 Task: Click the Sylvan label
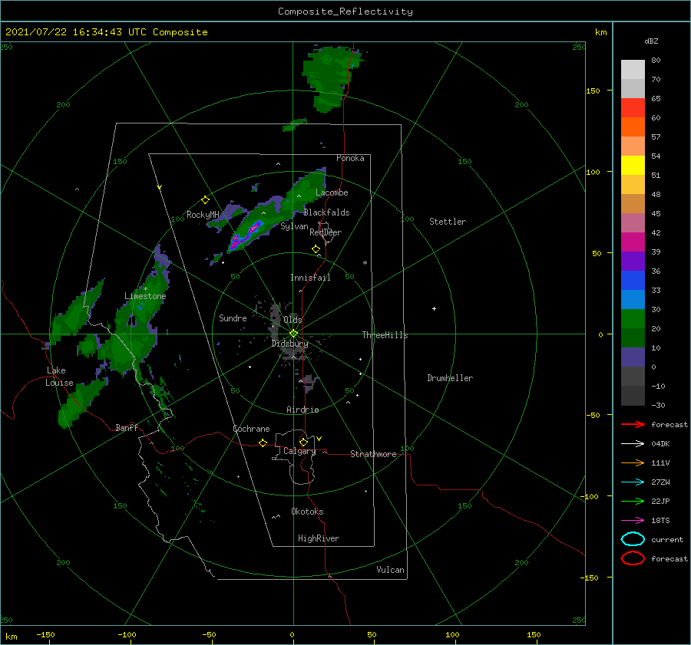click(294, 226)
